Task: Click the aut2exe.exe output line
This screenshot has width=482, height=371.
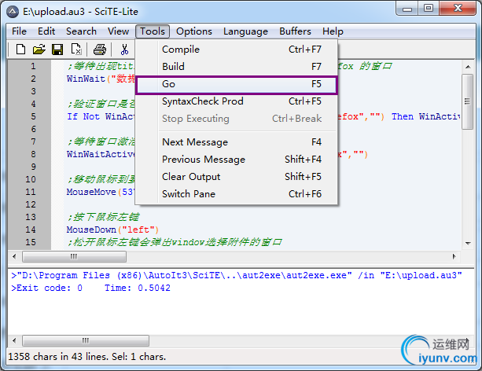Action: coord(237,275)
